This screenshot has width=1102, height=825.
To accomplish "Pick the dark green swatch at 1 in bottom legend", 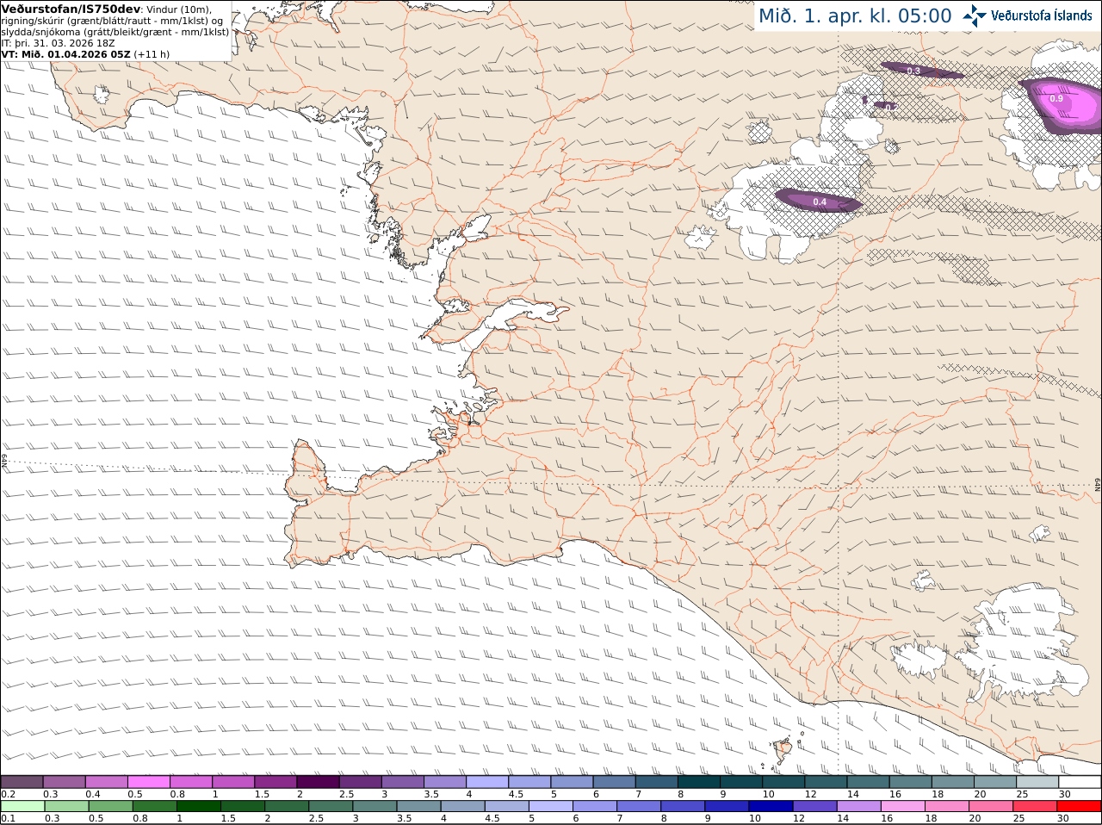I will [x=197, y=806].
